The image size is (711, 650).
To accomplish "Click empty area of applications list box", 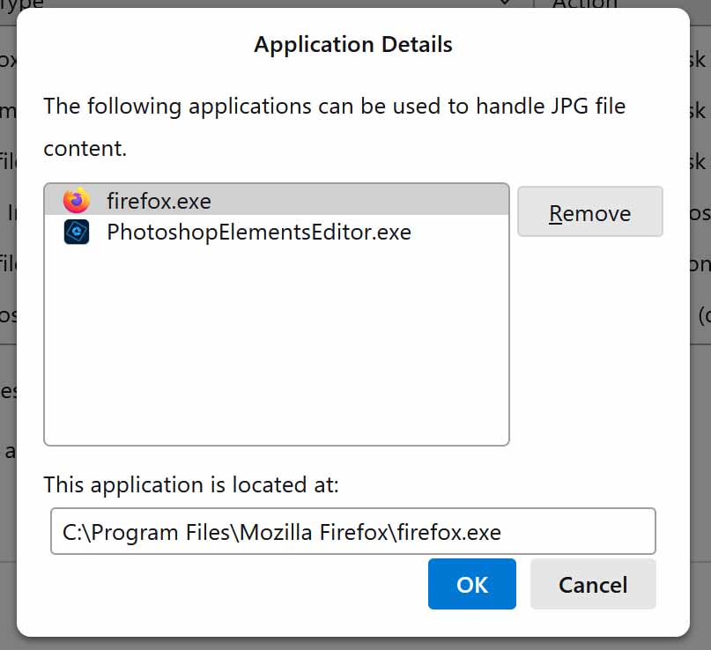I will tap(276, 352).
